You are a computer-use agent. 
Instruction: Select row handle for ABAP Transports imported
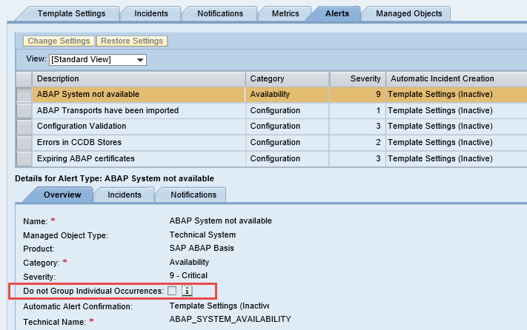tap(24, 110)
